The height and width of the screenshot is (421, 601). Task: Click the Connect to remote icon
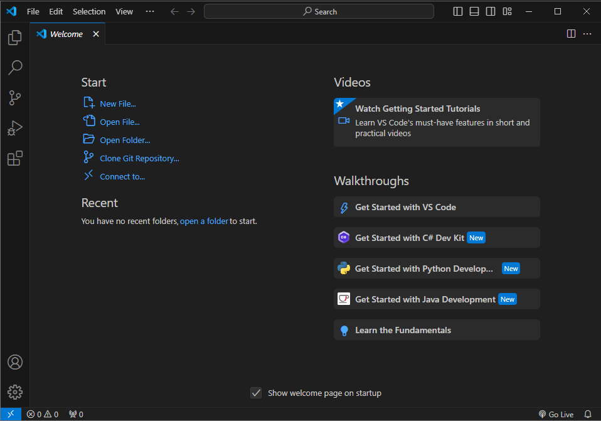(88, 175)
